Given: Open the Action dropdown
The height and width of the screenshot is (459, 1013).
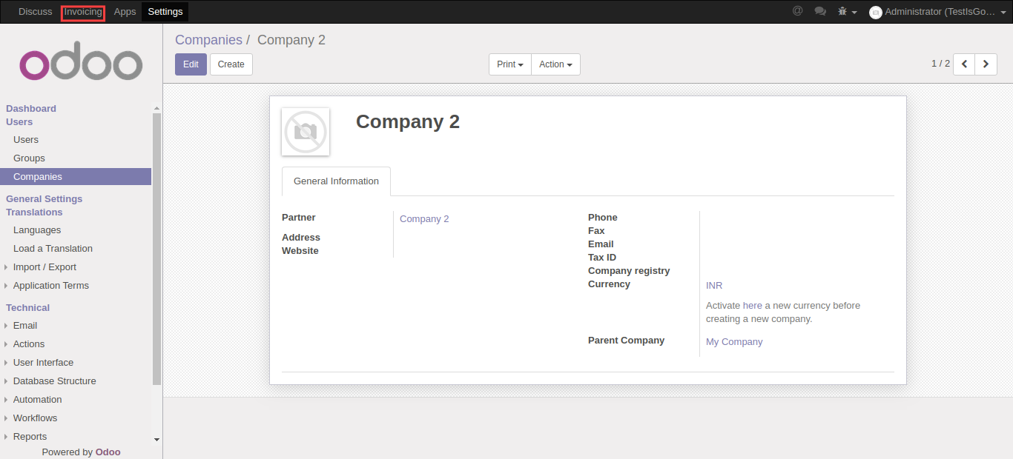Looking at the screenshot, I should pyautogui.click(x=555, y=64).
